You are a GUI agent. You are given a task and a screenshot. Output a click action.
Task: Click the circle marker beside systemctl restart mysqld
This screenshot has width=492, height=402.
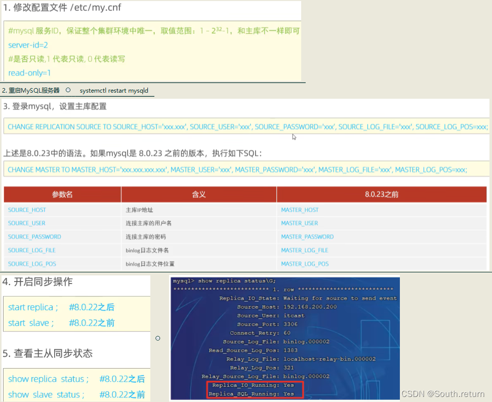[68, 90]
